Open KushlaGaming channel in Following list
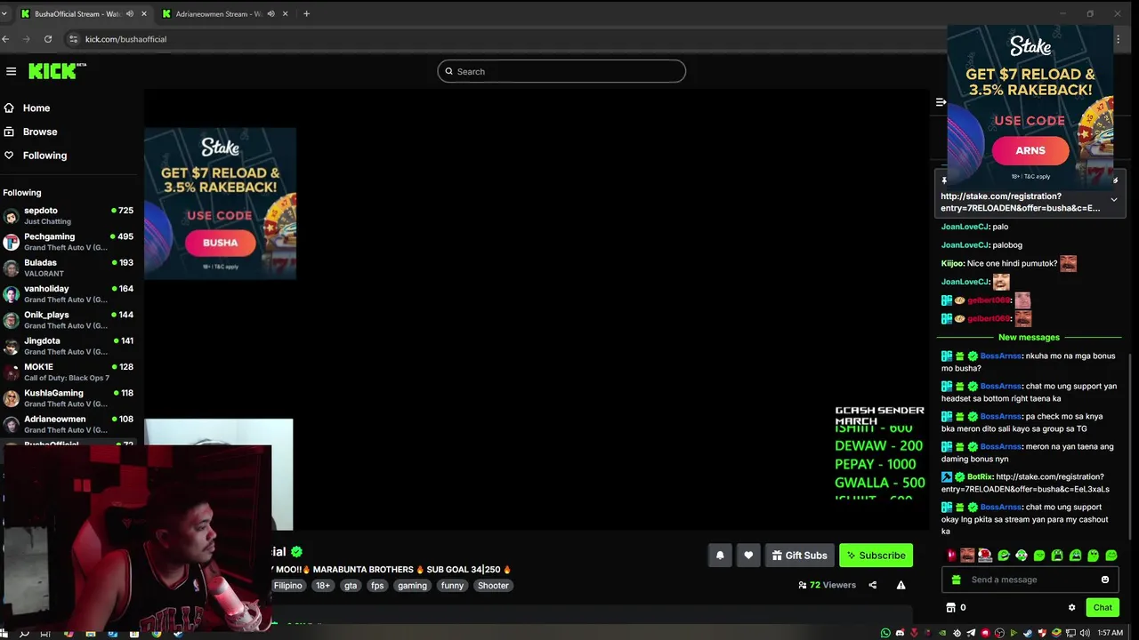The height and width of the screenshot is (640, 1139). pyautogui.click(x=68, y=398)
